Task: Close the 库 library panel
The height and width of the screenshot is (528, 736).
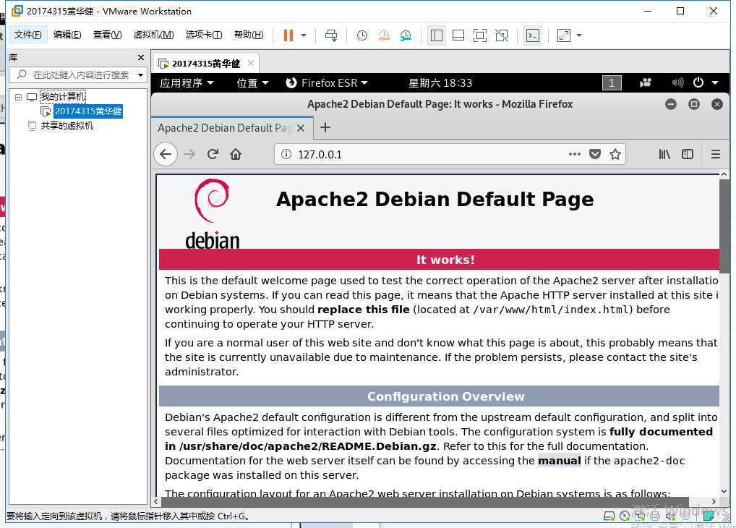Action: [141, 57]
